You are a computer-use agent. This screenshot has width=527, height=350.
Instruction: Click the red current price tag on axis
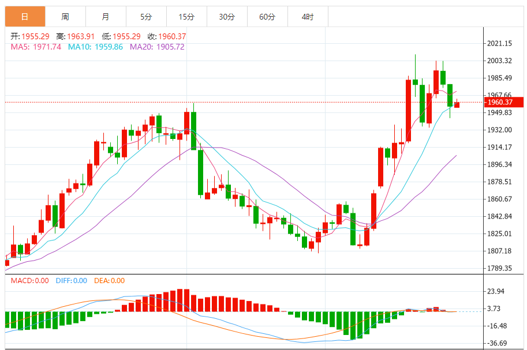pyautogui.click(x=504, y=102)
